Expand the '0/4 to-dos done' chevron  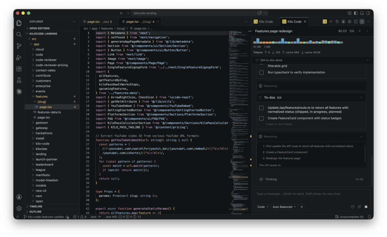(368, 60)
